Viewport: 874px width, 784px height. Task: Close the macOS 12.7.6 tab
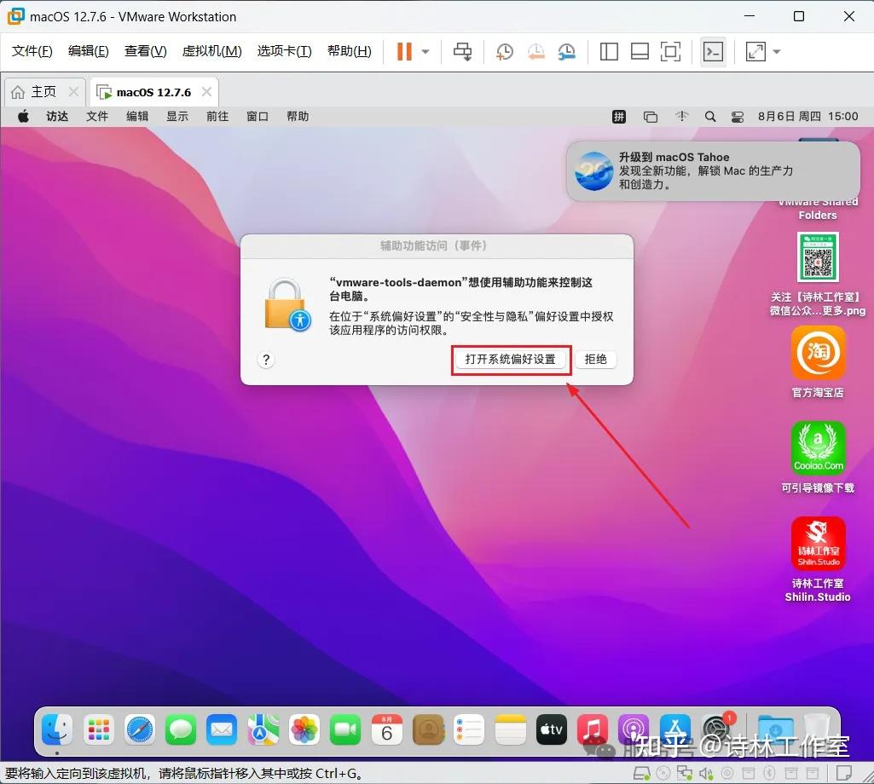point(207,91)
